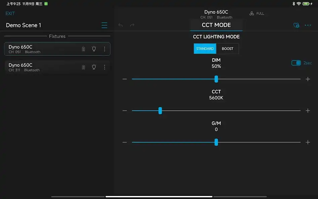Screen dimensions: 318x199
Task: Toggle the 2sec fade switch
Action: point(296,63)
